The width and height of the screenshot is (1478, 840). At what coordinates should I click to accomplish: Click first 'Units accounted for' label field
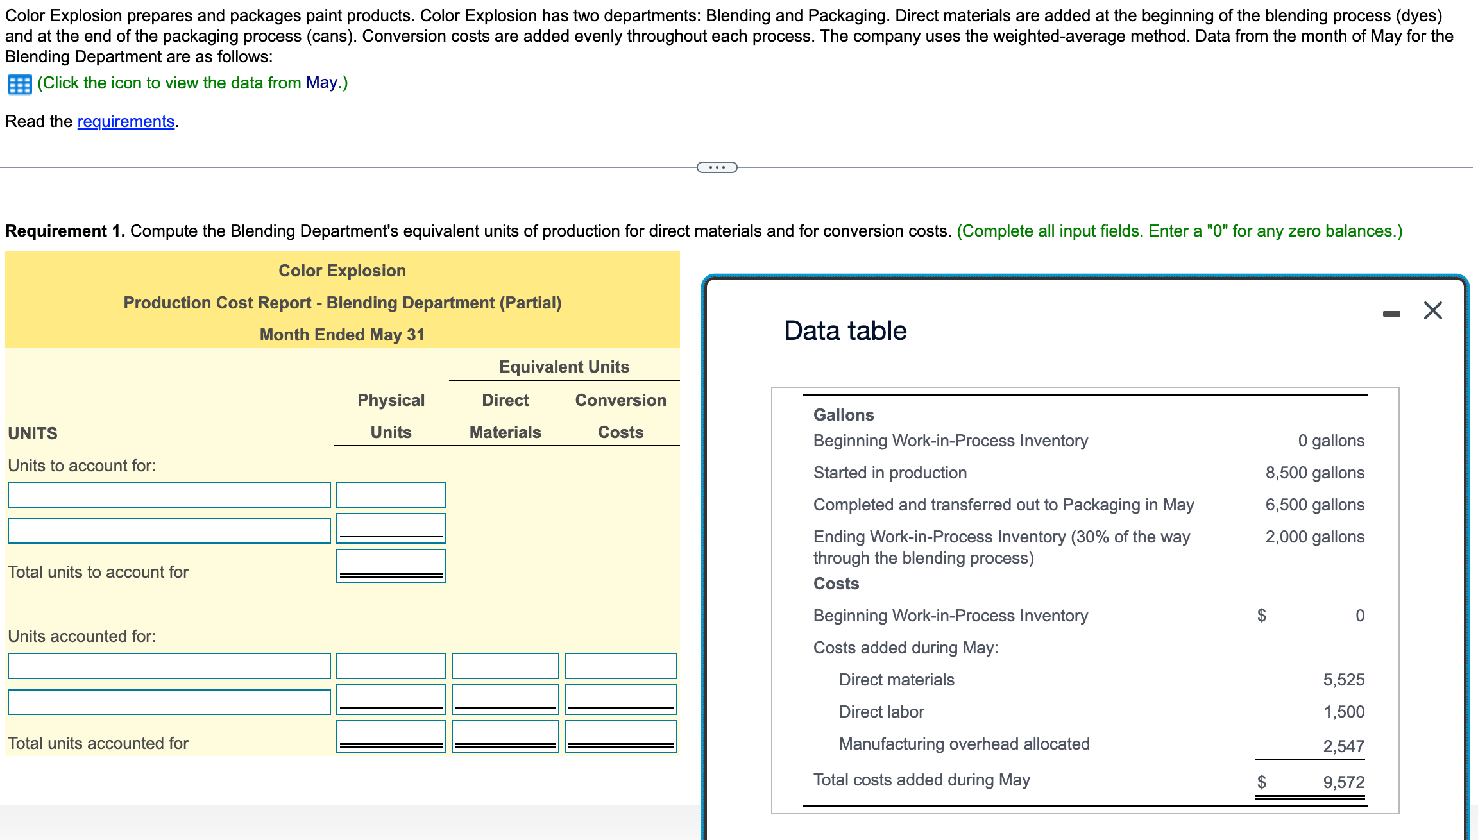(169, 666)
